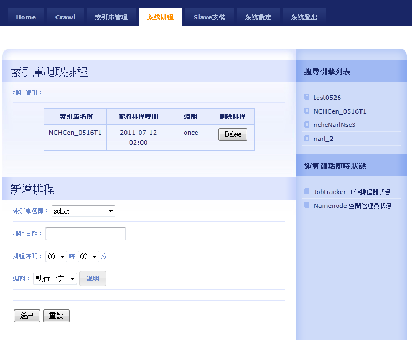Viewport: 412px width, 340px height.
Task: Click the NCHCen_0516T1 table cell
Action: pos(75,138)
